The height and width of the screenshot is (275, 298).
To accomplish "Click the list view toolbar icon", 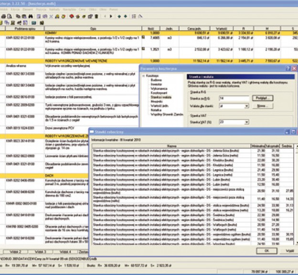I will pos(134,16).
